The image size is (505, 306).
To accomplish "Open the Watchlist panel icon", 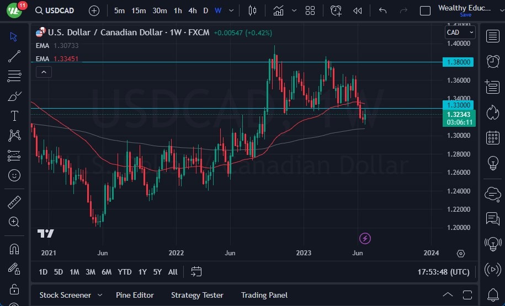I will pos(492,36).
